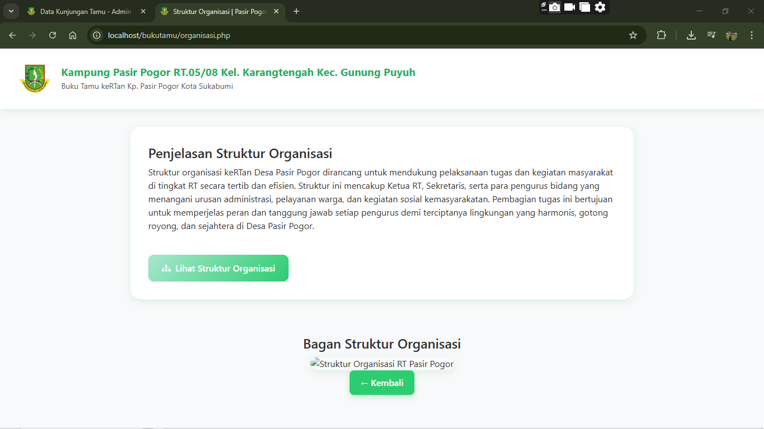The height and width of the screenshot is (429, 764).
Task: Switch to Data Kunjungan Tamu tab
Action: pos(84,11)
